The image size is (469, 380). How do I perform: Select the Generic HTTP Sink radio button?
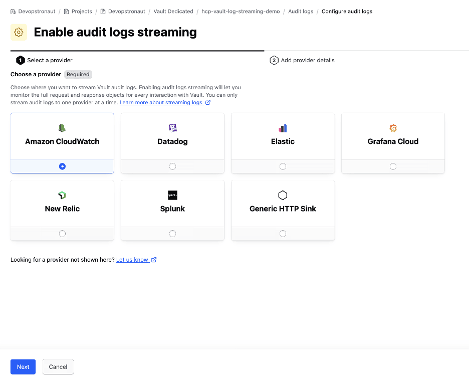click(283, 233)
